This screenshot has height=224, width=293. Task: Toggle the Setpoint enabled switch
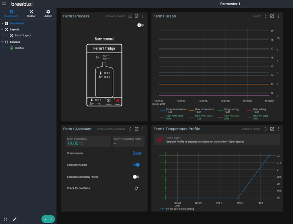(136, 165)
